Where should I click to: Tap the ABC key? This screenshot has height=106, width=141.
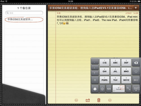pos(115,63)
